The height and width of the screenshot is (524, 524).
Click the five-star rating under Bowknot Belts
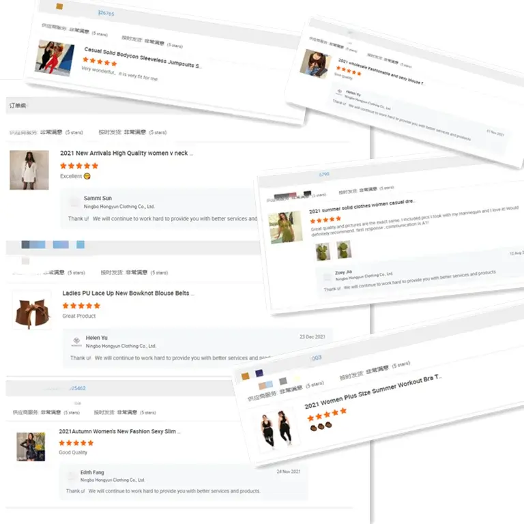[x=81, y=306]
